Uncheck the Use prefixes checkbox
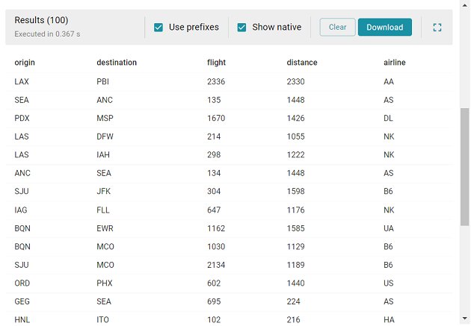 (x=158, y=28)
